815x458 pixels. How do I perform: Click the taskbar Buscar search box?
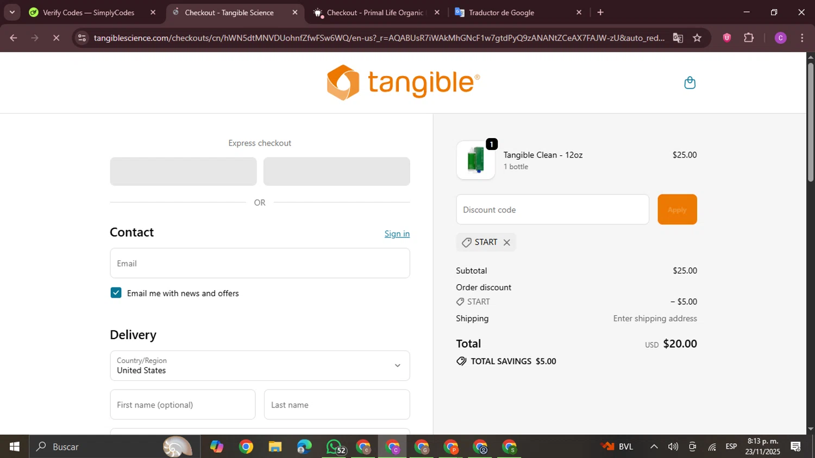[x=114, y=447]
